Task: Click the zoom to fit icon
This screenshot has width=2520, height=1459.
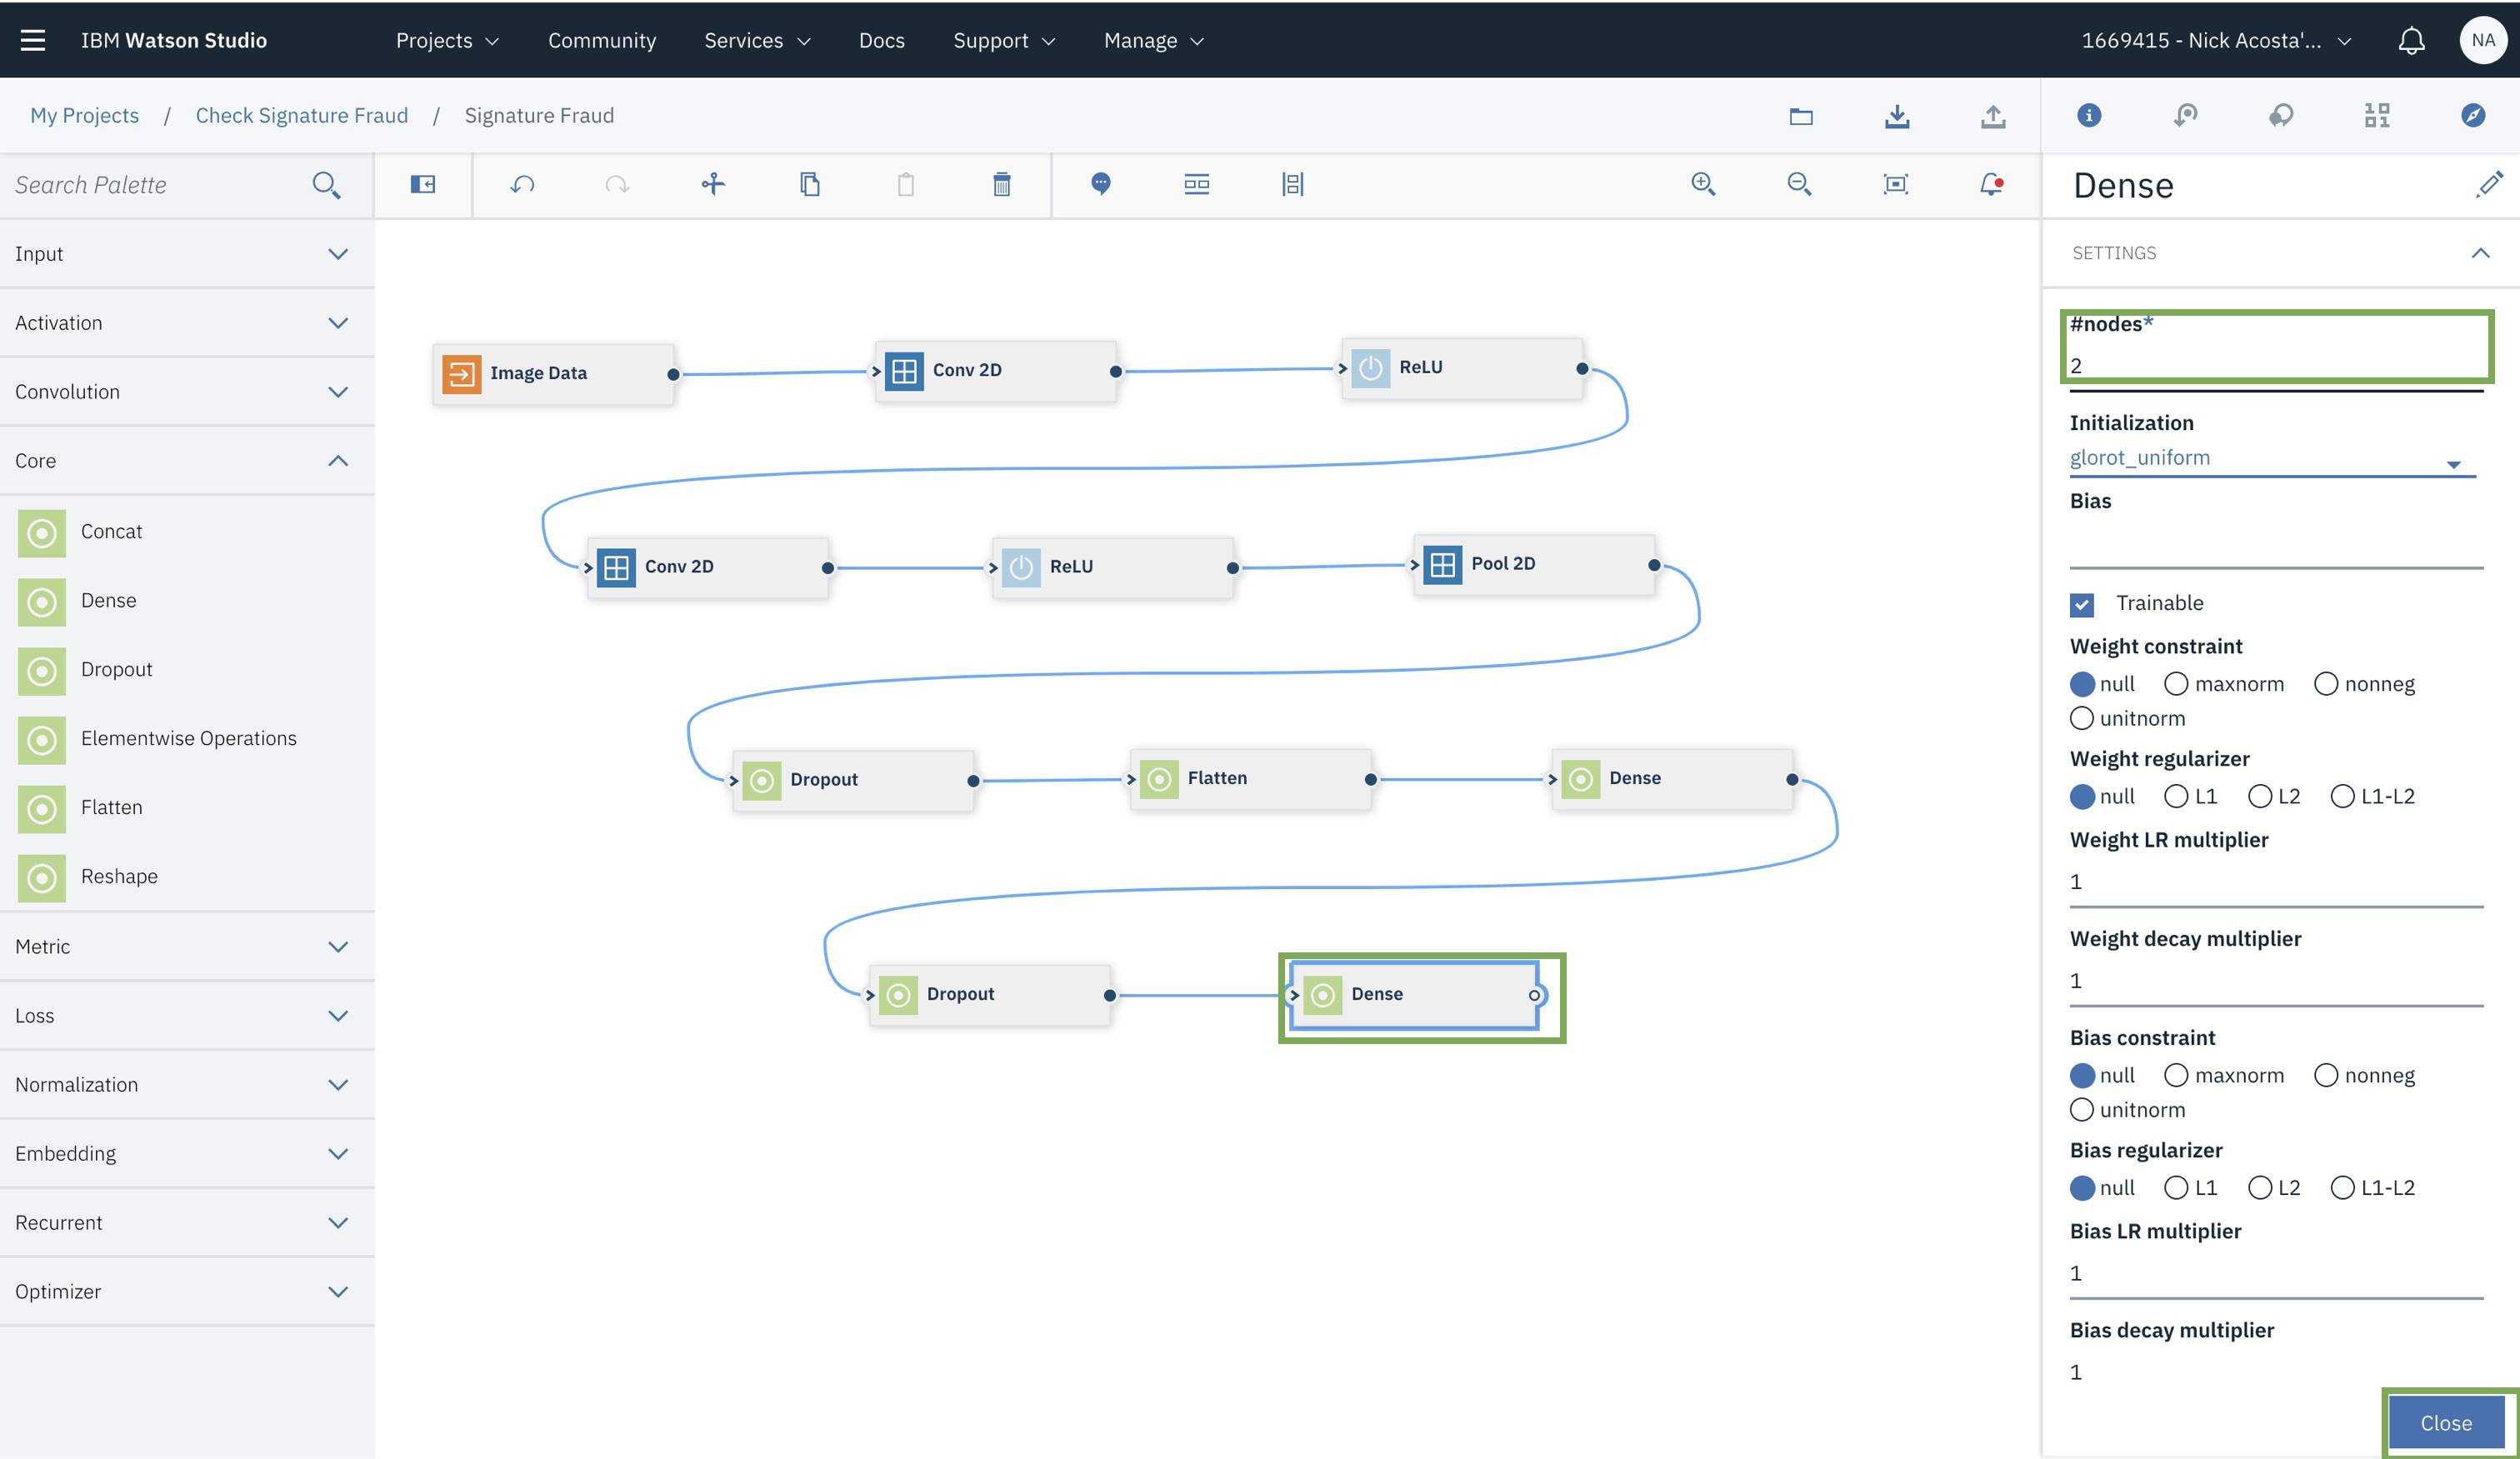Action: tap(1896, 184)
